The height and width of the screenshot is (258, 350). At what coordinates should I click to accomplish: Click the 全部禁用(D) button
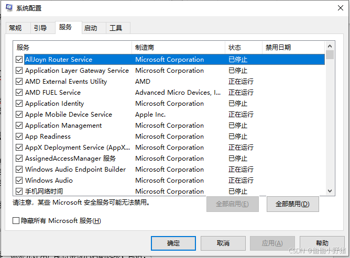click(293, 204)
